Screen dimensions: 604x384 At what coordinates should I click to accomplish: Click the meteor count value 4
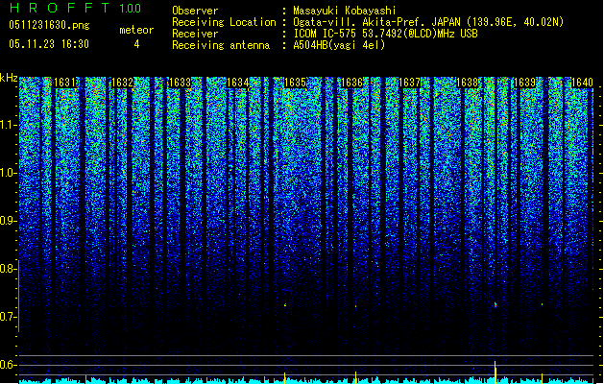136,44
